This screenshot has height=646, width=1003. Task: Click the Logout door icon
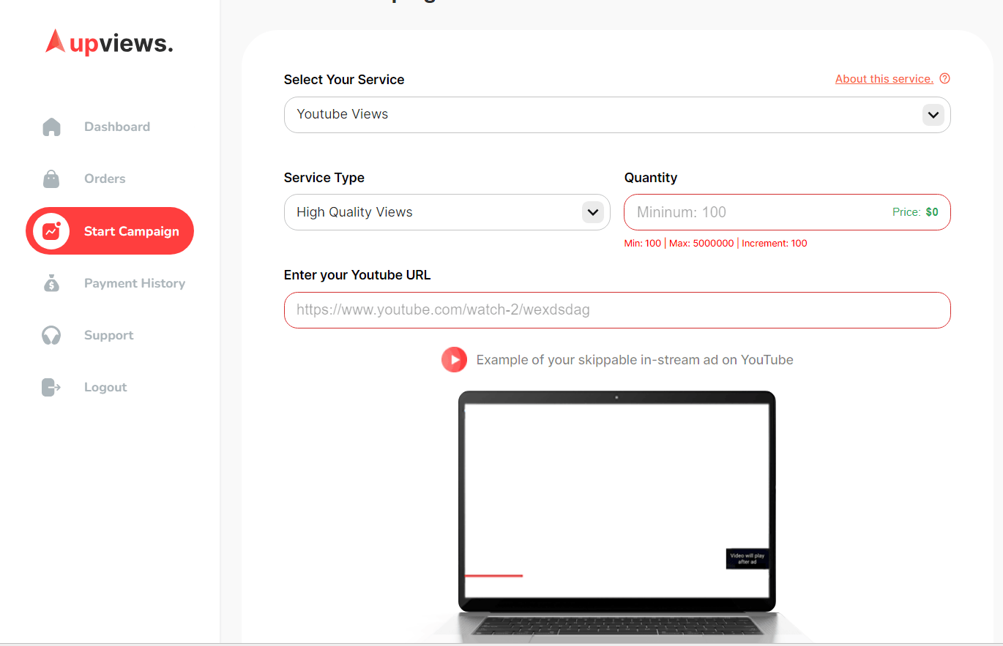pyautogui.click(x=51, y=387)
